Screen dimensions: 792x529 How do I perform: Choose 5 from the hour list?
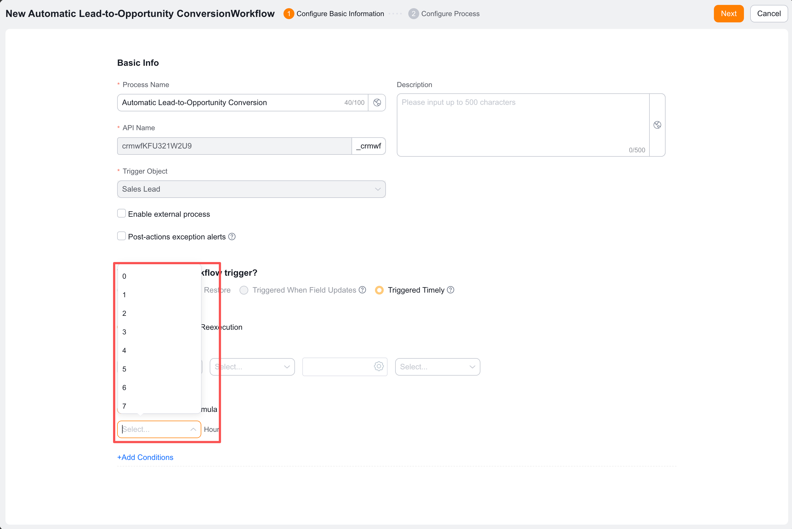(x=159, y=369)
